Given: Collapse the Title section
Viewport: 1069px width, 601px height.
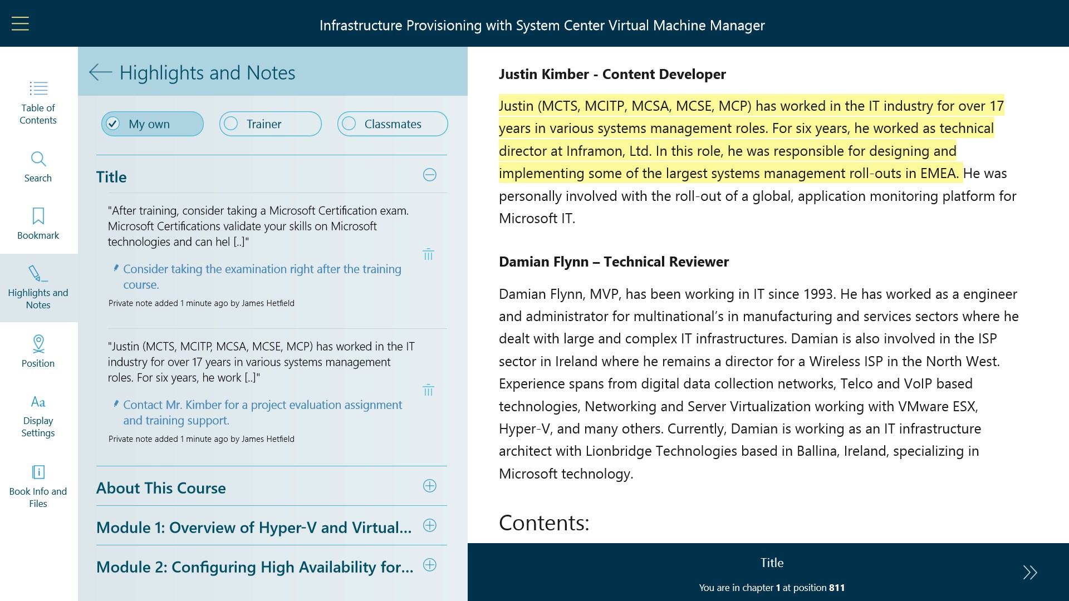Looking at the screenshot, I should pos(429,175).
